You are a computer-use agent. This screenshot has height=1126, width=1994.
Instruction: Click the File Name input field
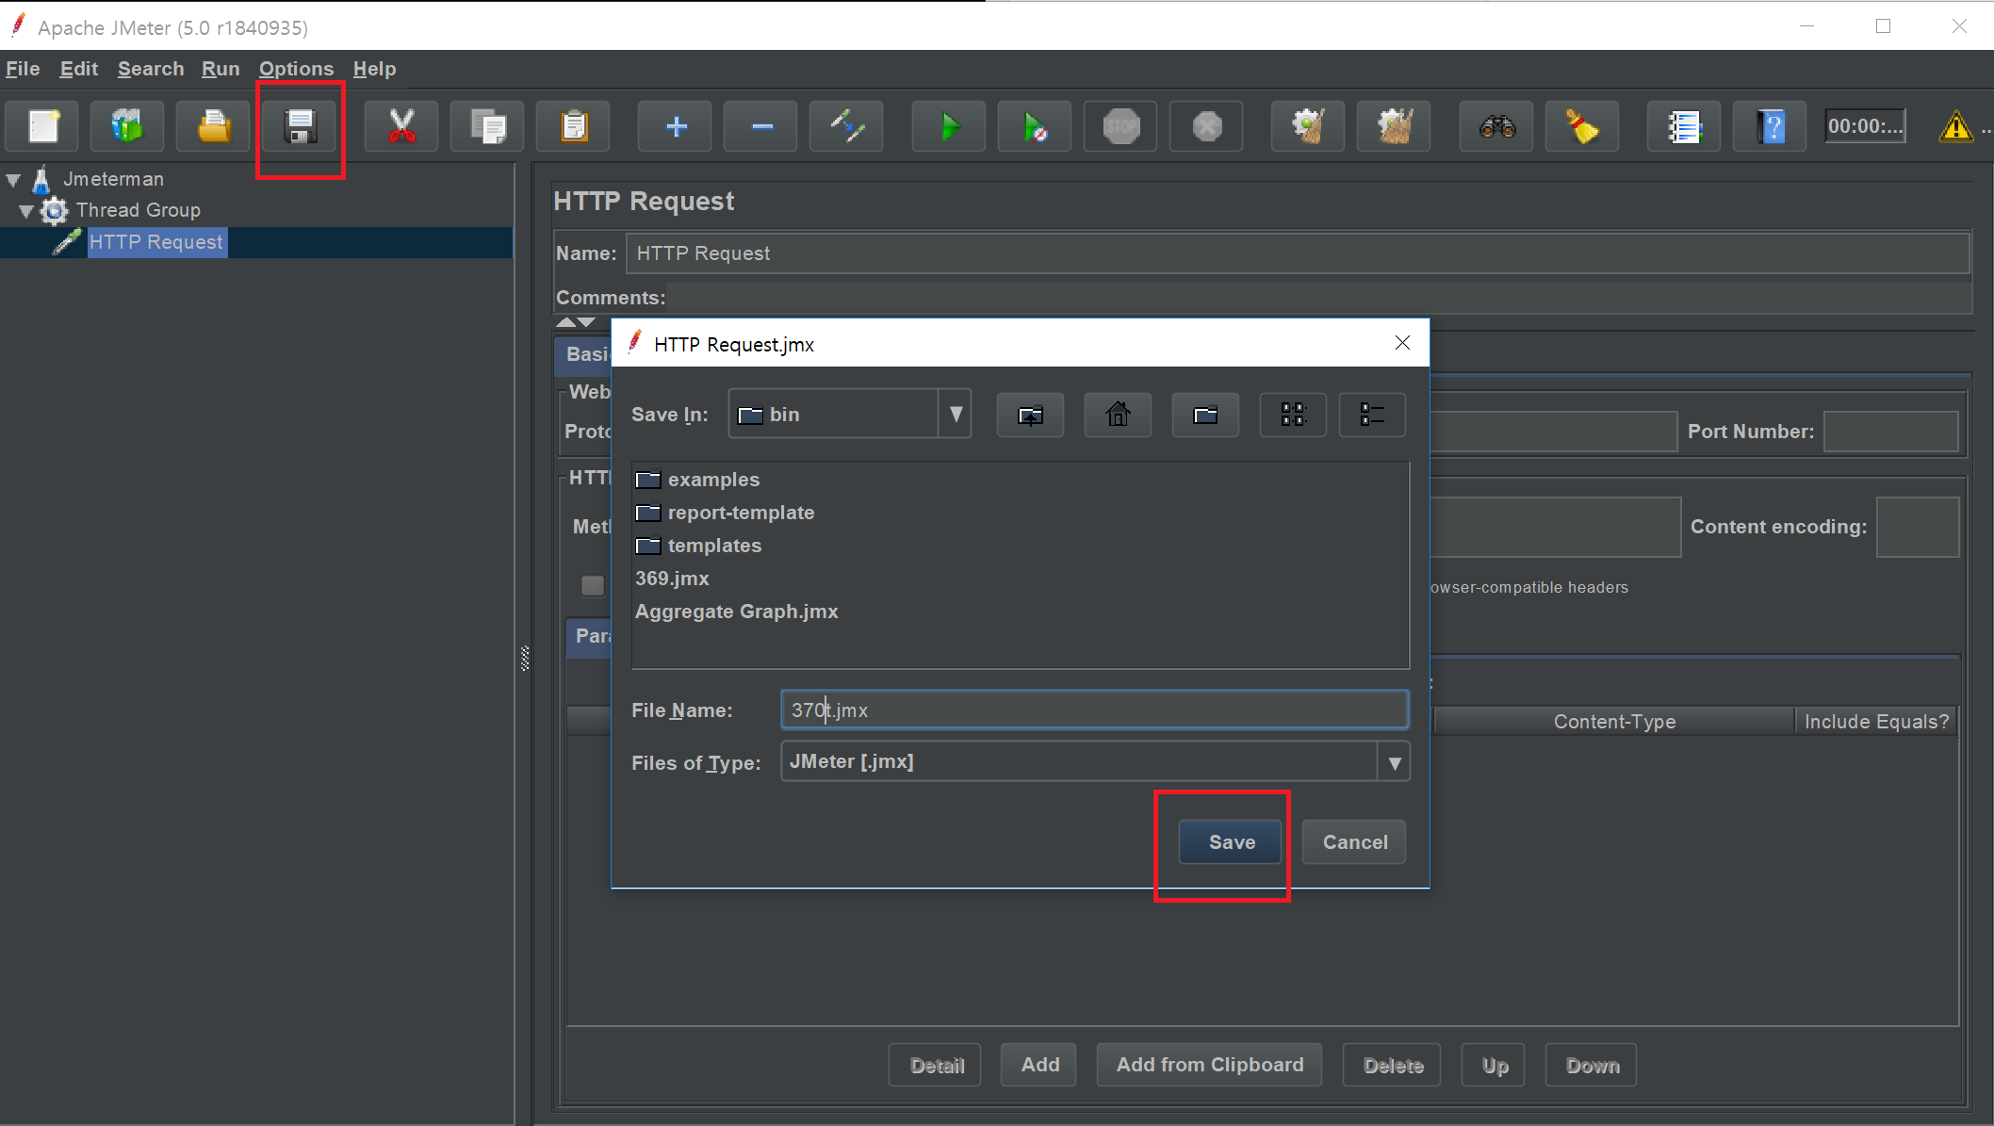point(1094,710)
